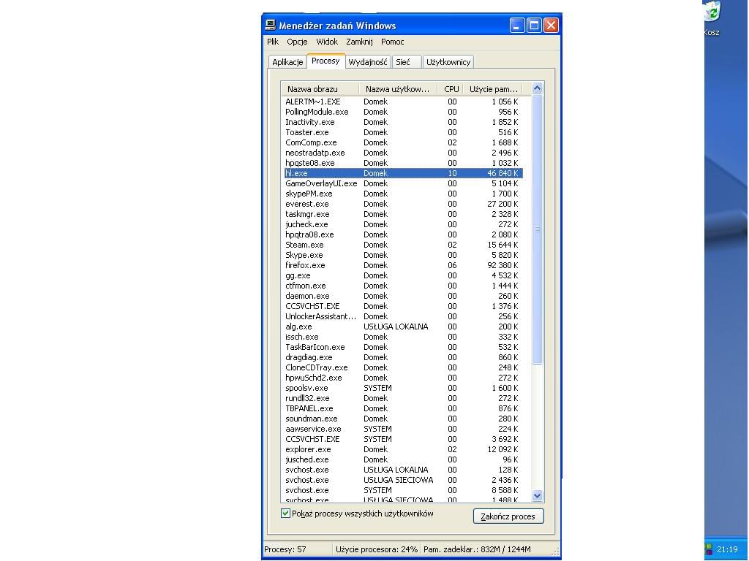Select the ALERTM~1.EXE process row
The width and height of the screenshot is (749, 561).
pos(404,102)
